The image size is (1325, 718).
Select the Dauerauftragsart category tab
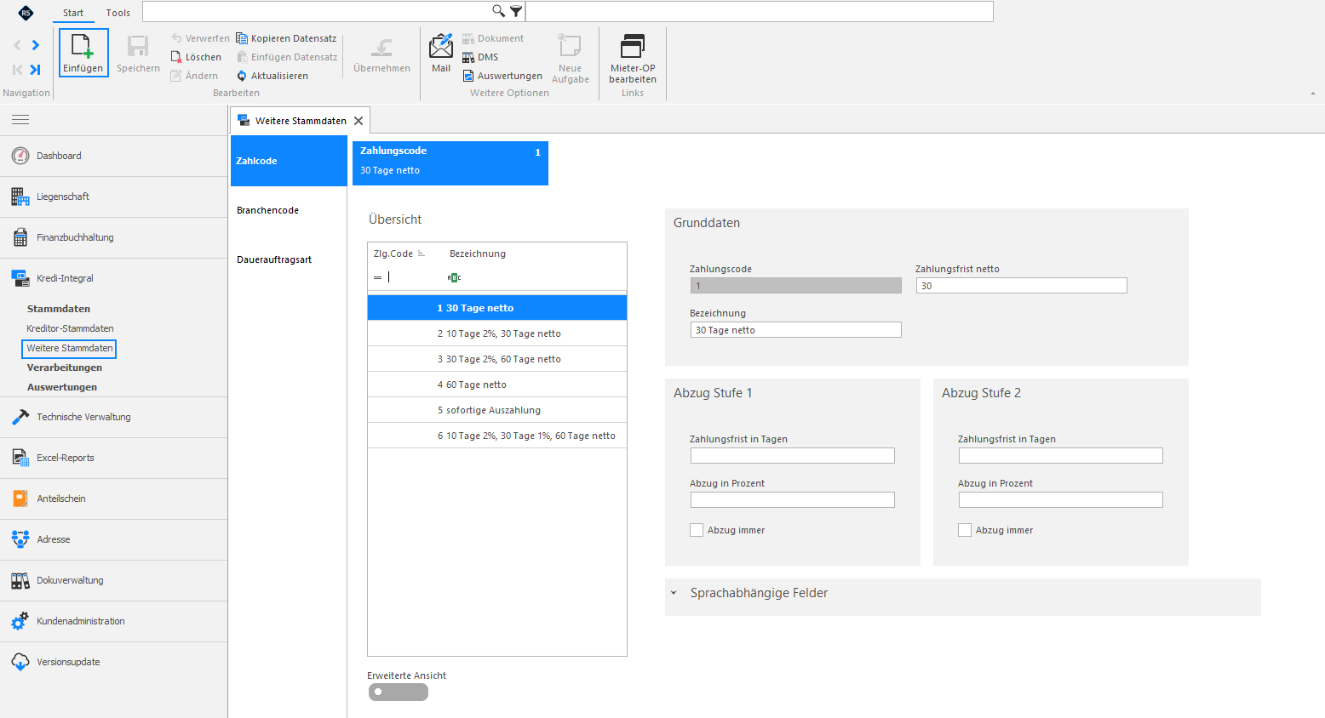click(289, 259)
